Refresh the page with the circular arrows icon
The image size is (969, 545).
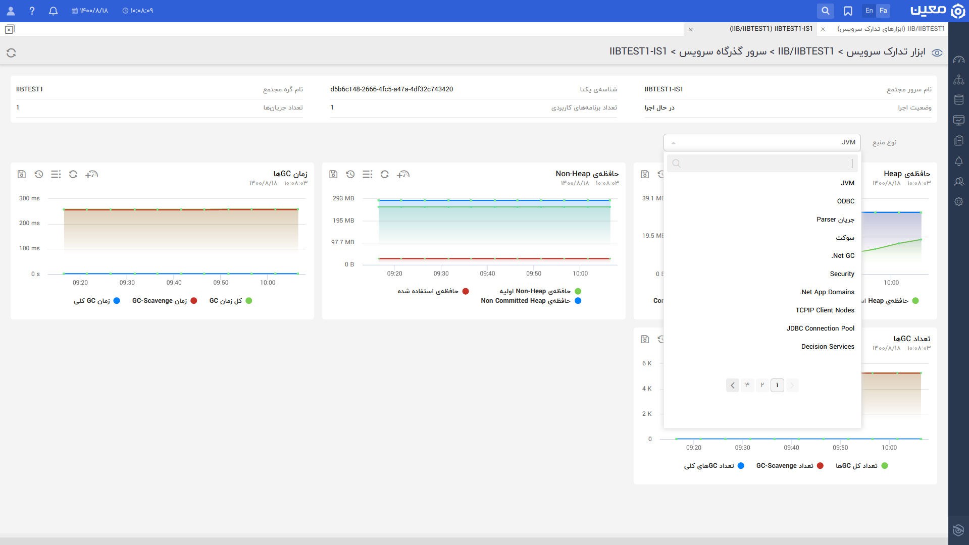(x=11, y=52)
